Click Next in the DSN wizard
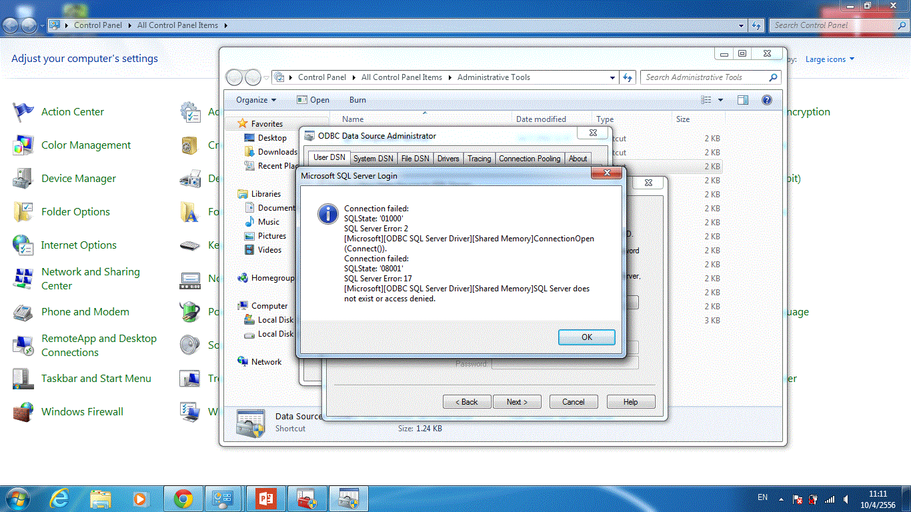 pos(517,402)
